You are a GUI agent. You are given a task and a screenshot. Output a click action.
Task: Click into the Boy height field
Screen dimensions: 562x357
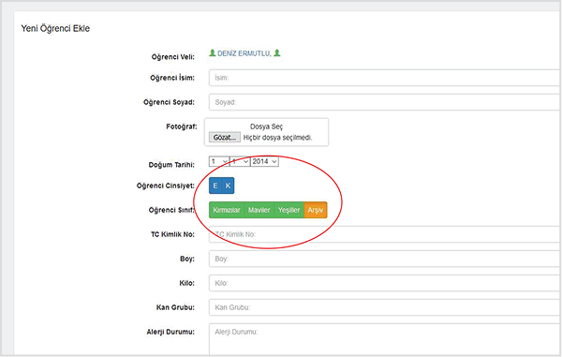[x=385, y=259]
